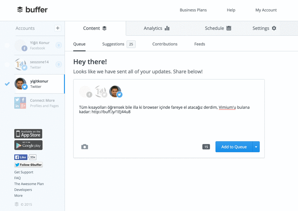Open Business Plans link
This screenshot has height=211, width=298.
[x=193, y=10]
